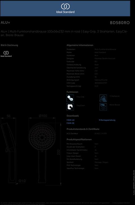Click the Allgemeine Informationen heading

[x=80, y=45]
